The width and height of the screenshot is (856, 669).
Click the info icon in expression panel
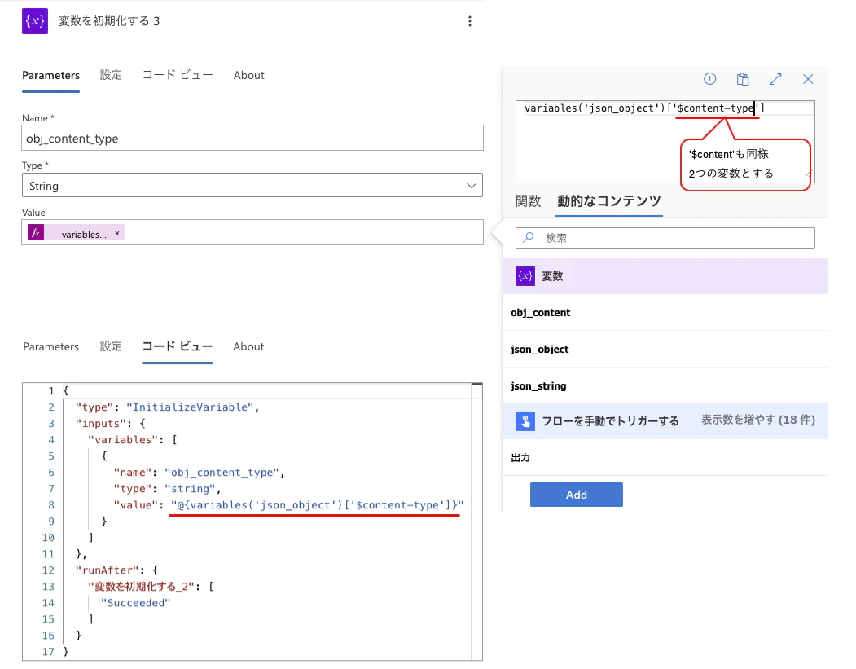(709, 79)
